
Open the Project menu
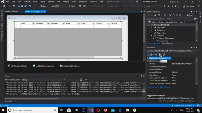[27, 2]
